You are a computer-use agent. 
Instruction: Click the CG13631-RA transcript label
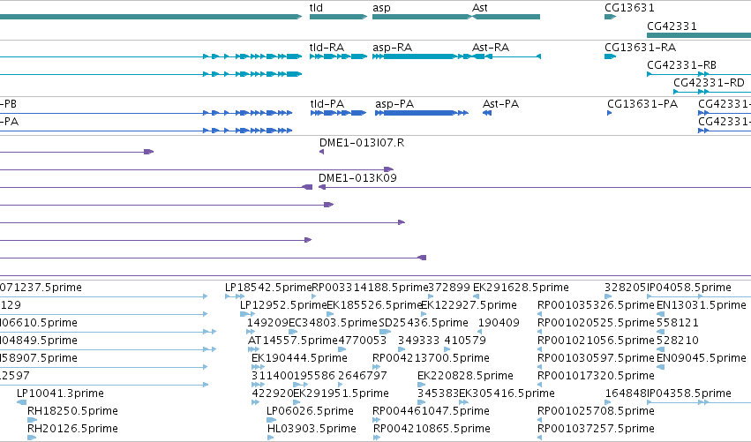pyautogui.click(x=641, y=48)
